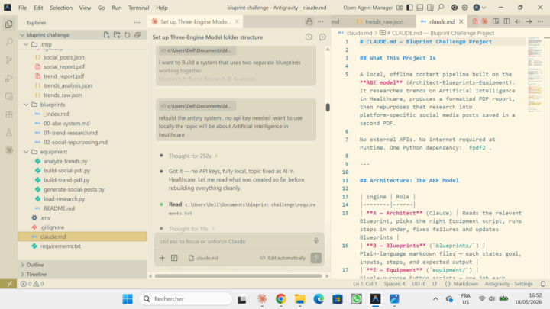This screenshot has height=309, width=550.
Task: Open the Selection menu
Action: (x=61, y=8)
